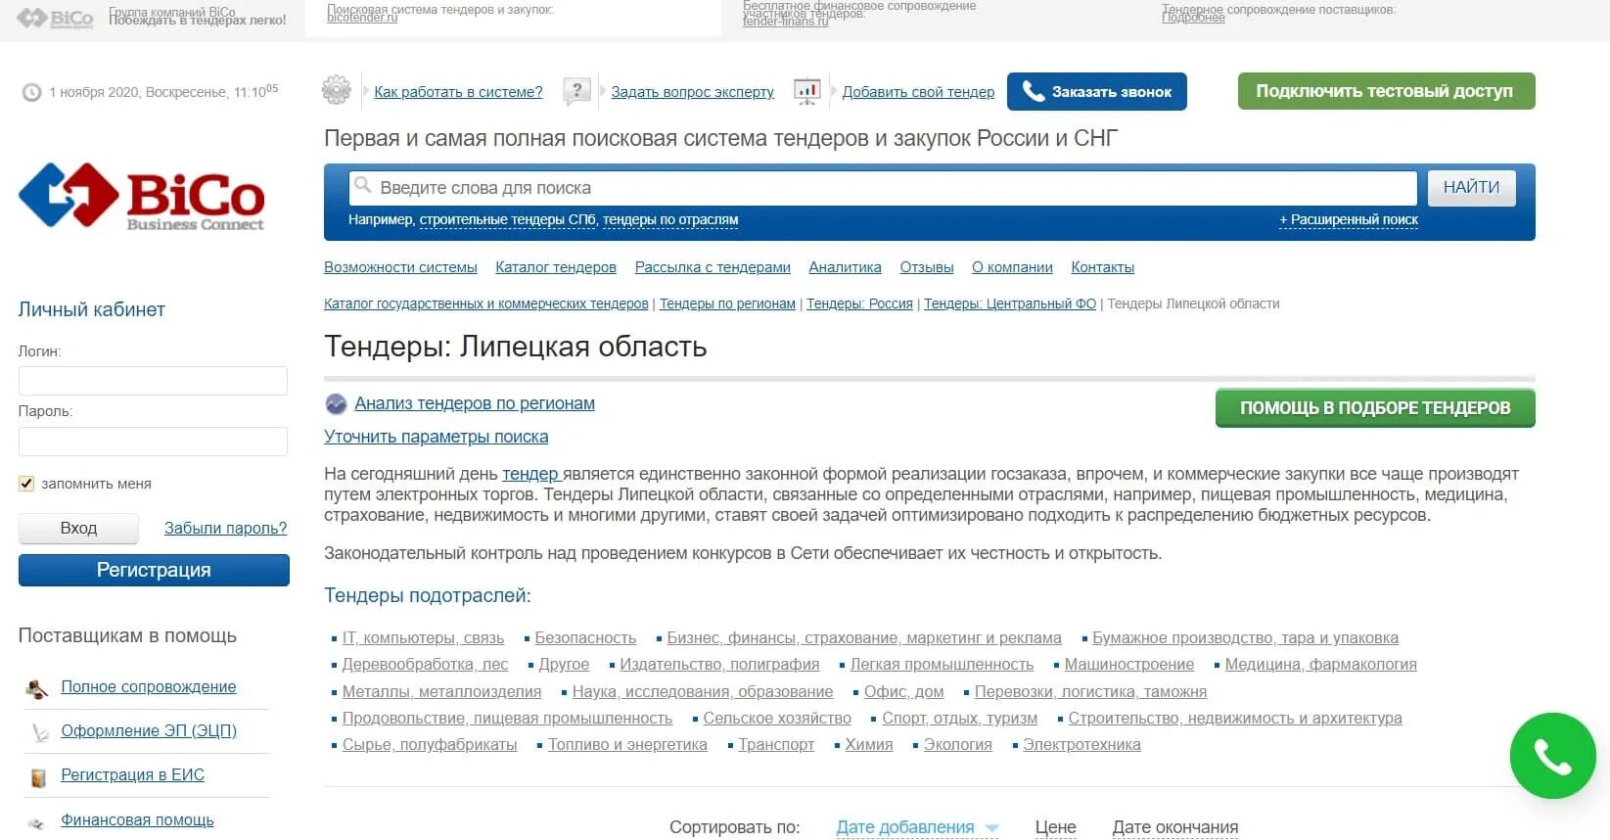The width and height of the screenshot is (1610, 840).
Task: Click the icon beside 'Оформление ЭП (ЭЦП)'
Action: 39,732
